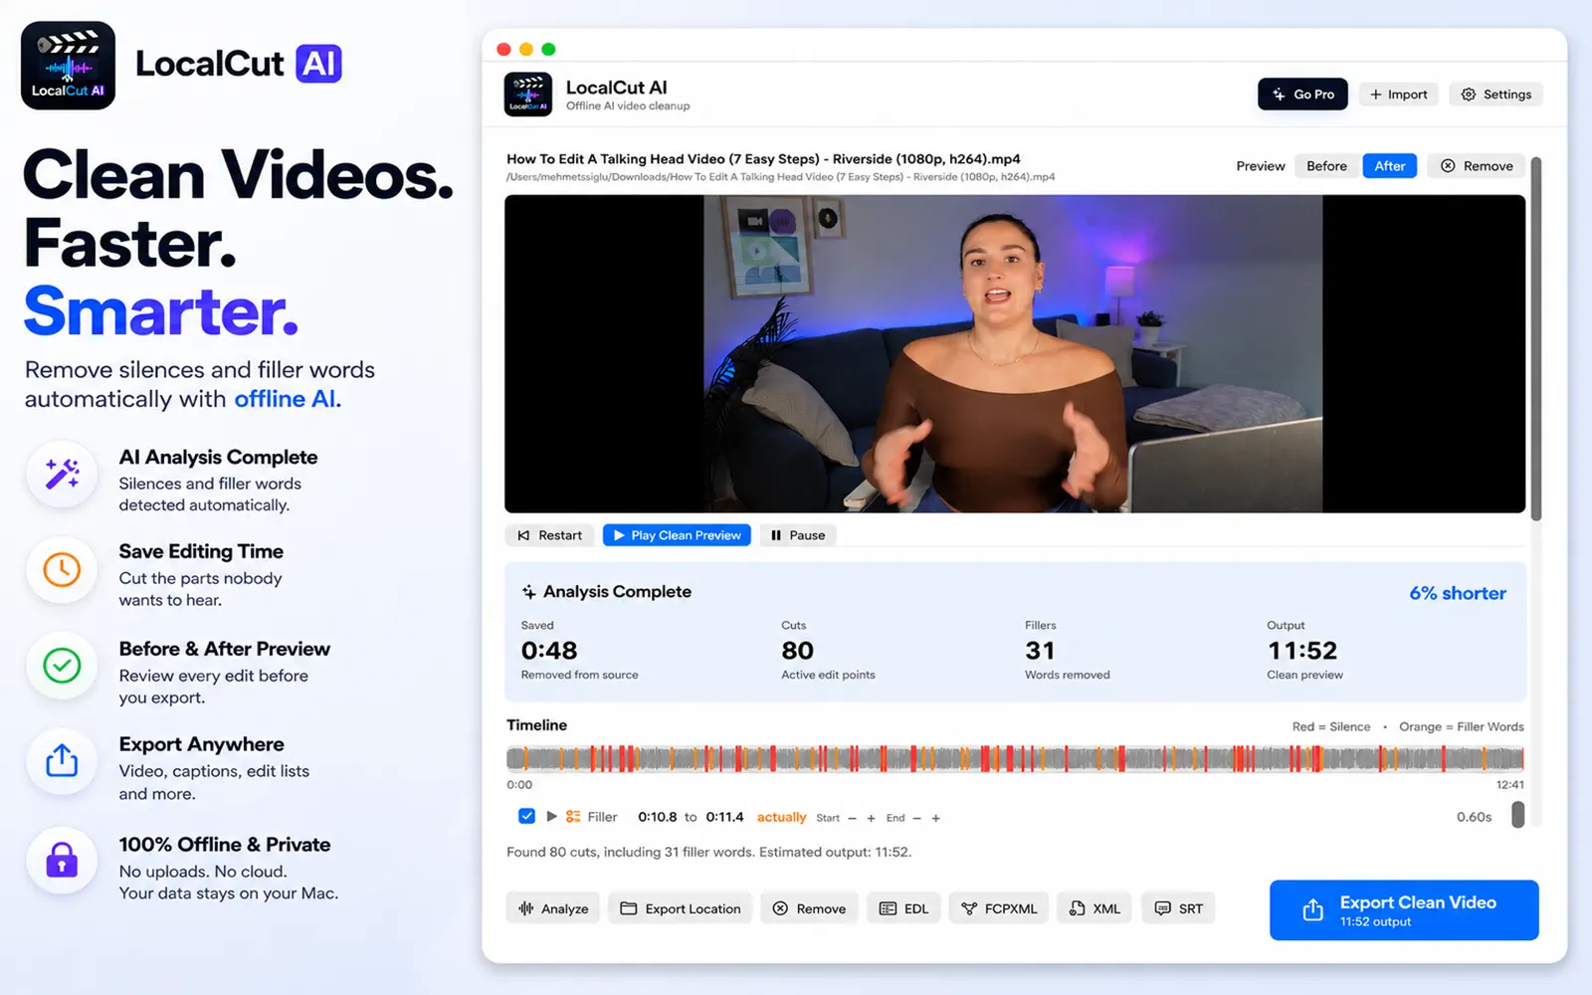
Task: Click the video preview frame
Action: [1015, 354]
